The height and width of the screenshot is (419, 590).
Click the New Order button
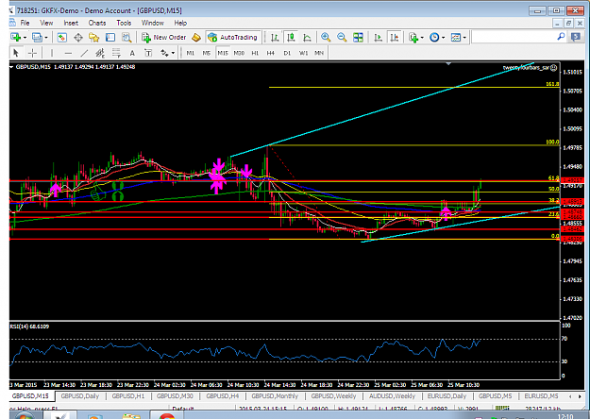click(163, 37)
